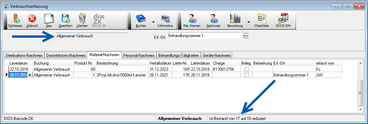Switch to the Desinfektions-Nachweis tab
This screenshot has width=368, height=124.
66,55
